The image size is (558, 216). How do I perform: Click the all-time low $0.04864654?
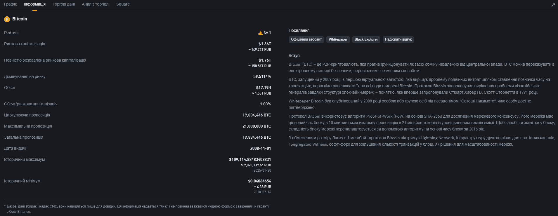(x=259, y=181)
